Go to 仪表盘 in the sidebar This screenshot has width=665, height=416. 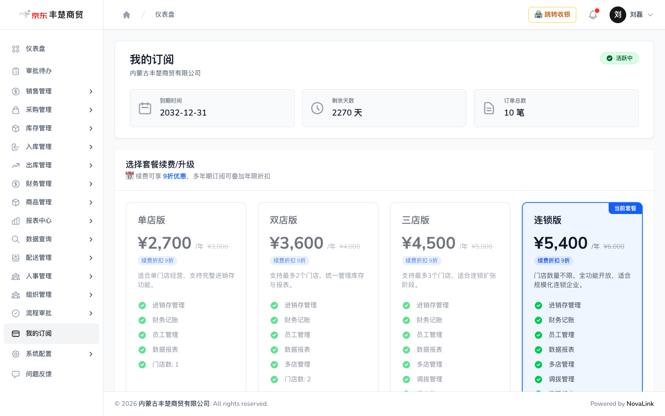(51, 49)
